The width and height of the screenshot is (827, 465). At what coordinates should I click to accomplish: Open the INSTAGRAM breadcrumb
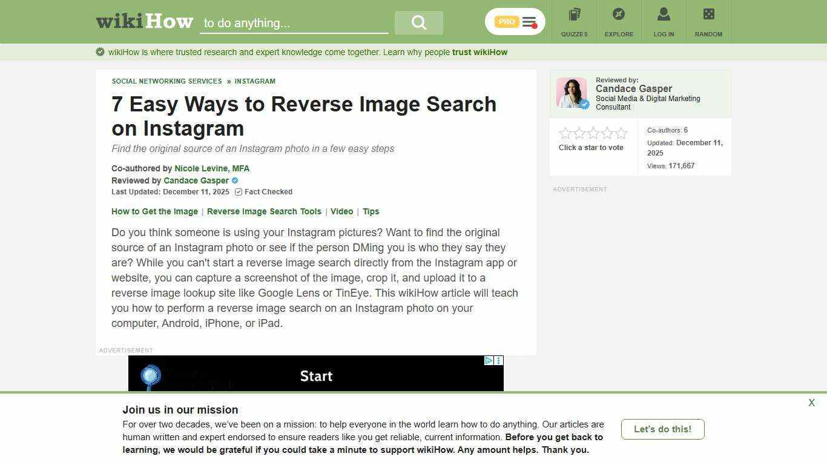click(x=255, y=81)
